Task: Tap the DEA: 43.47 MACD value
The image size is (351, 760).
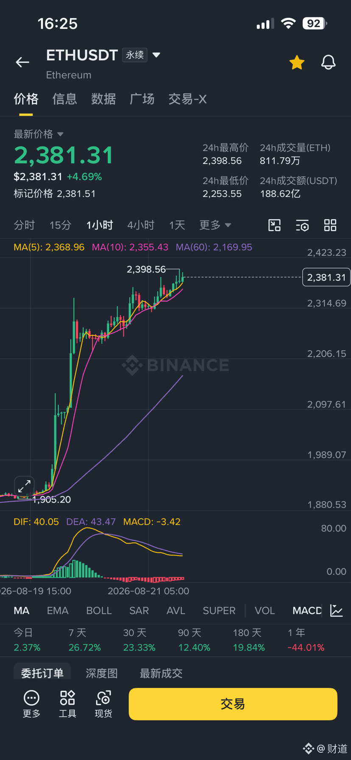Action: click(91, 522)
